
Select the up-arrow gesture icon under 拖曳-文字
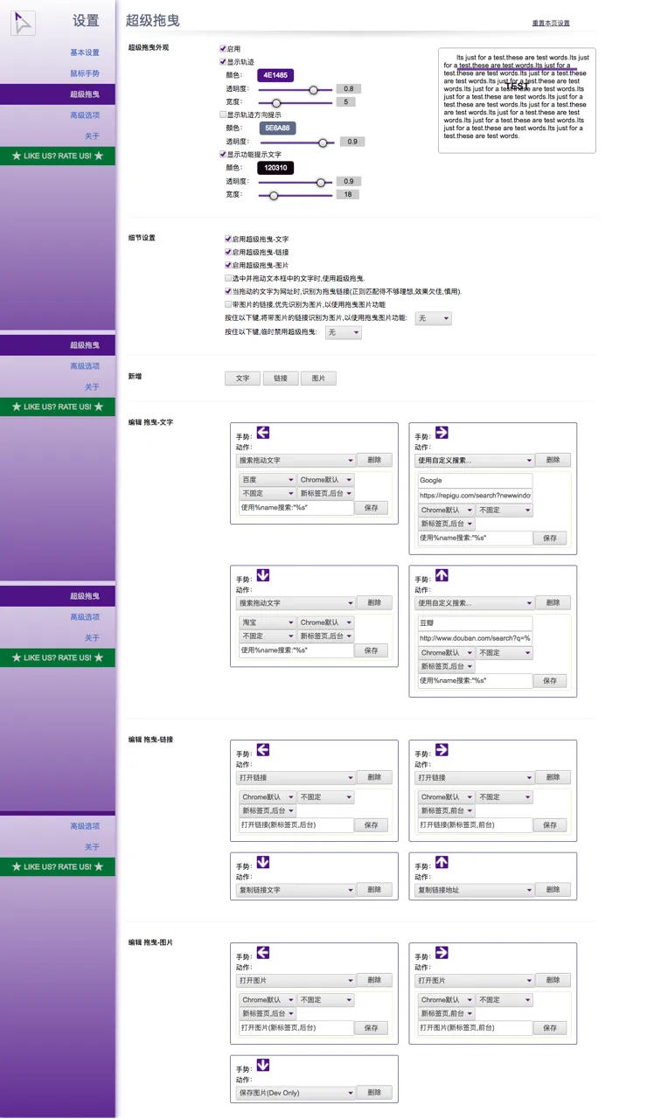coord(442,575)
